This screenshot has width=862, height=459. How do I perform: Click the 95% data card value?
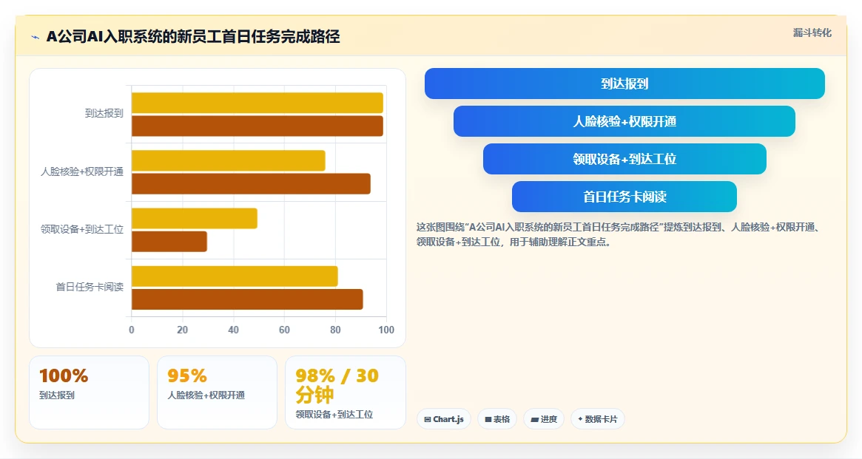point(187,375)
